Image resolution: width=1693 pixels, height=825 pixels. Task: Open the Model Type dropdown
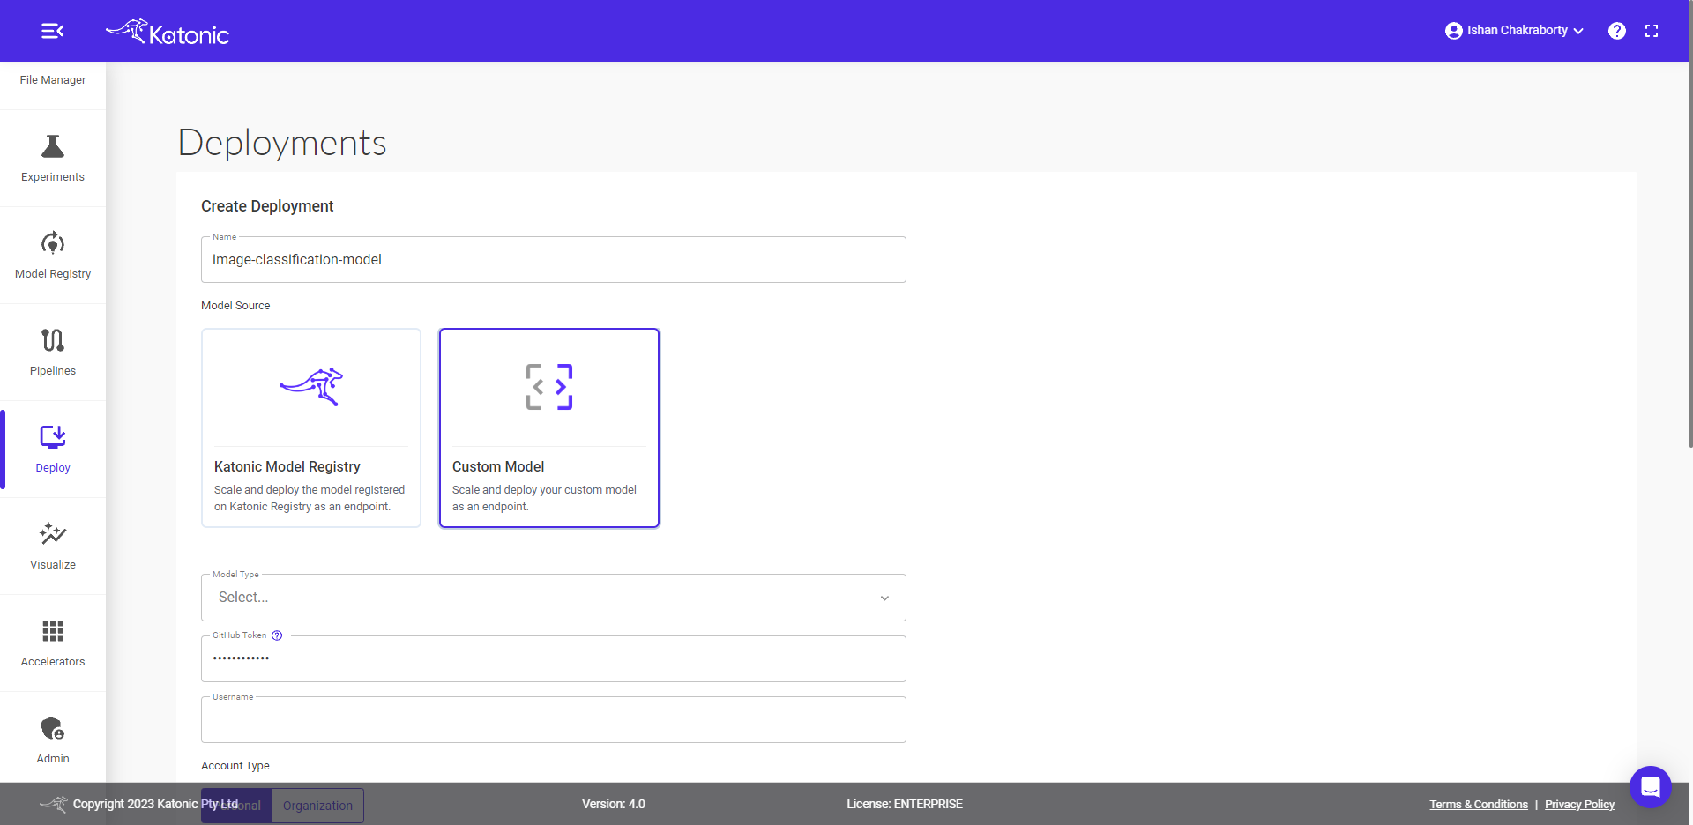[x=554, y=598]
